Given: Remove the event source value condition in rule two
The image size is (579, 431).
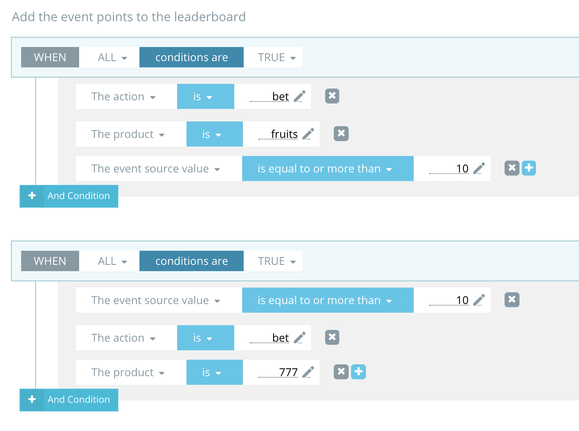Looking at the screenshot, I should click(x=511, y=300).
